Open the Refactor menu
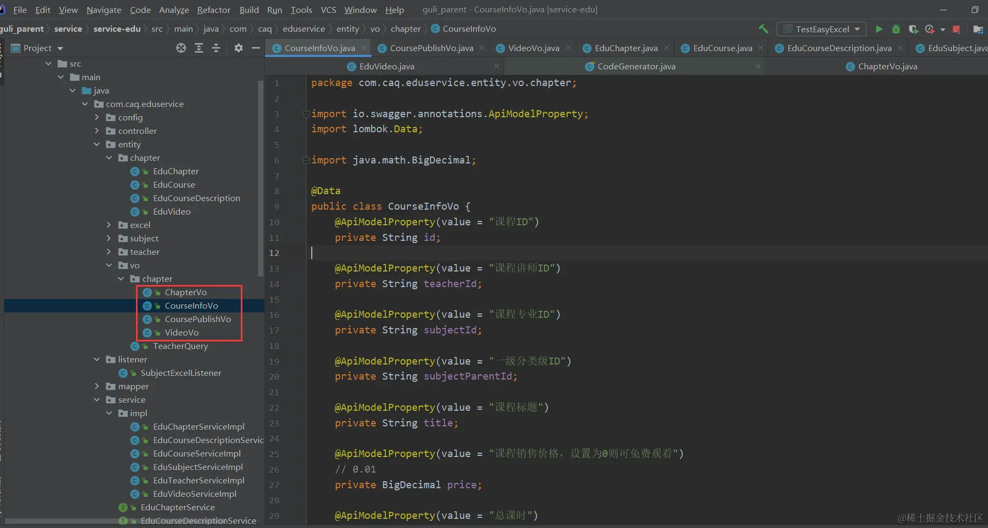988x528 pixels. point(213,10)
